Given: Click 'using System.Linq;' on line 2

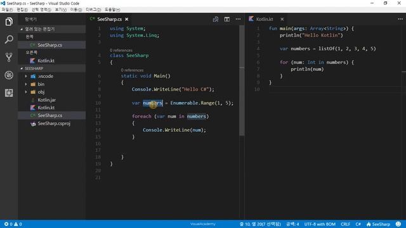Looking at the screenshot, I should pyautogui.click(x=134, y=35).
